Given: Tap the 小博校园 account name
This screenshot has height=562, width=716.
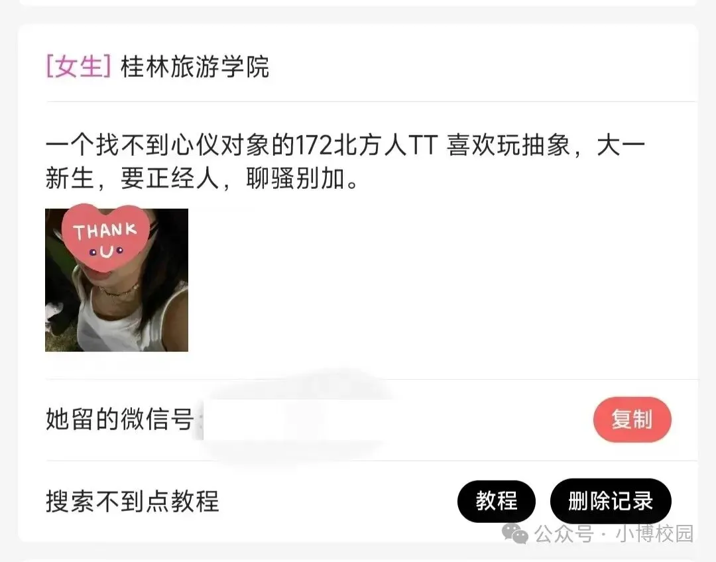Looking at the screenshot, I should [655, 534].
